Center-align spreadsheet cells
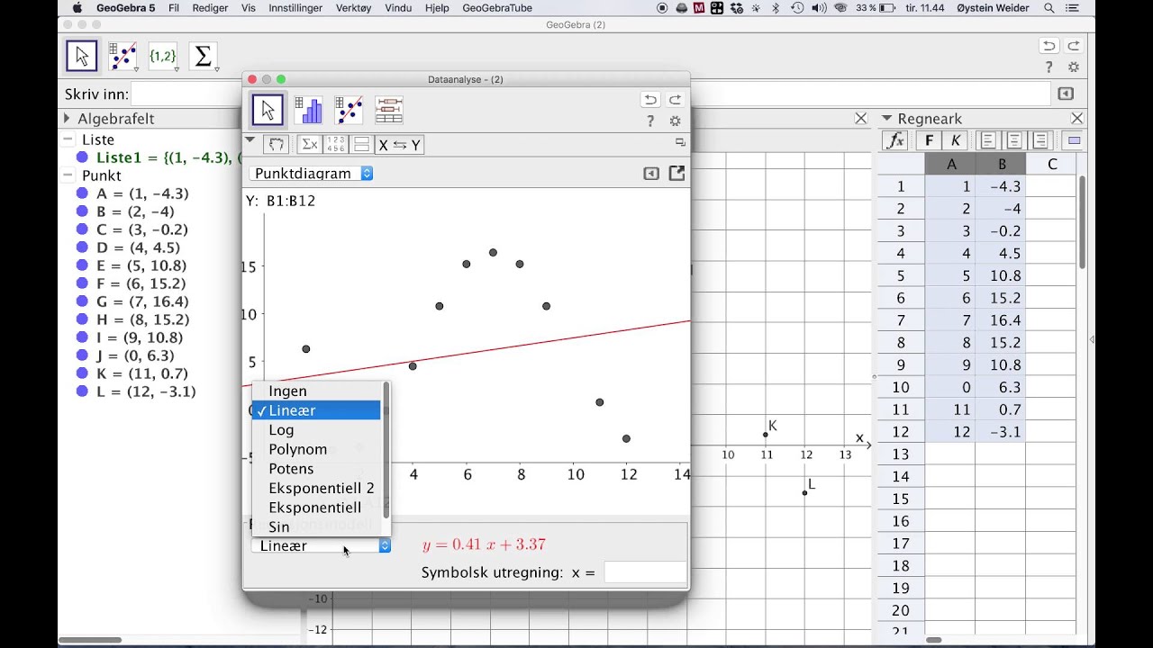 click(x=1014, y=140)
